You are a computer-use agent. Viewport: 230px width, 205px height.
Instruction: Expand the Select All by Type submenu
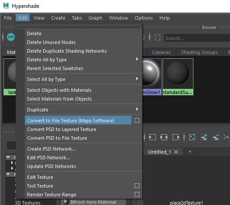(84, 79)
